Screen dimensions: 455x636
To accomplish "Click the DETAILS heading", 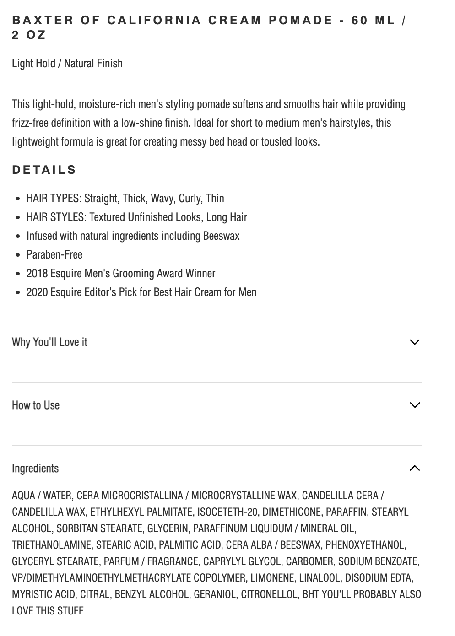I will (x=44, y=170).
